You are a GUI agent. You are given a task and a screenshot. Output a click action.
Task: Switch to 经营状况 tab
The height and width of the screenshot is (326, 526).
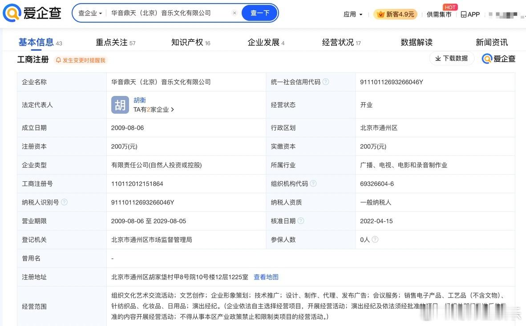point(341,42)
